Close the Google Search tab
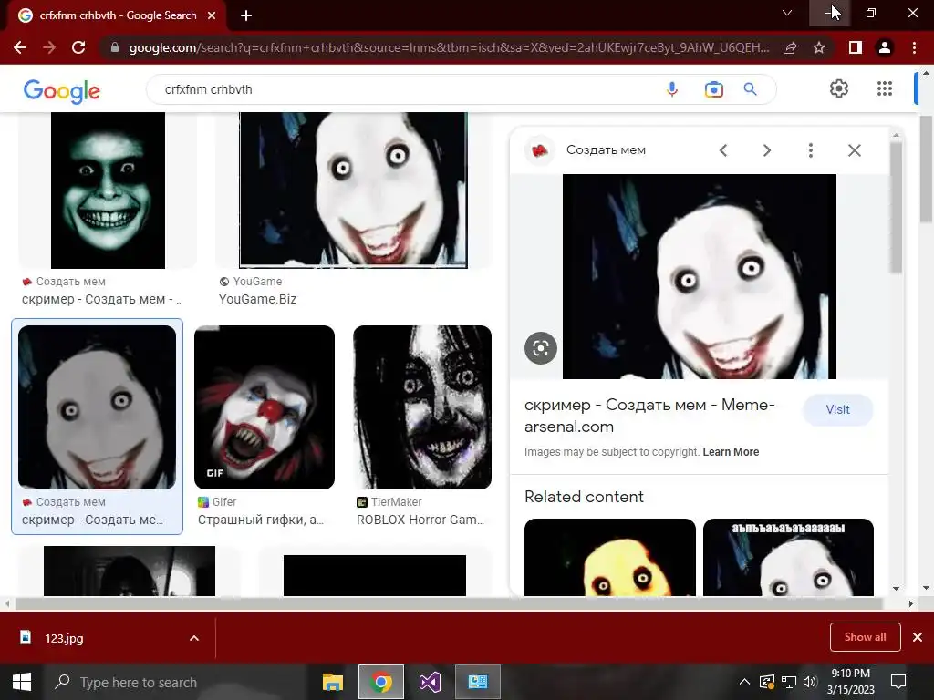Screen dimensions: 934x700 coord(212,15)
